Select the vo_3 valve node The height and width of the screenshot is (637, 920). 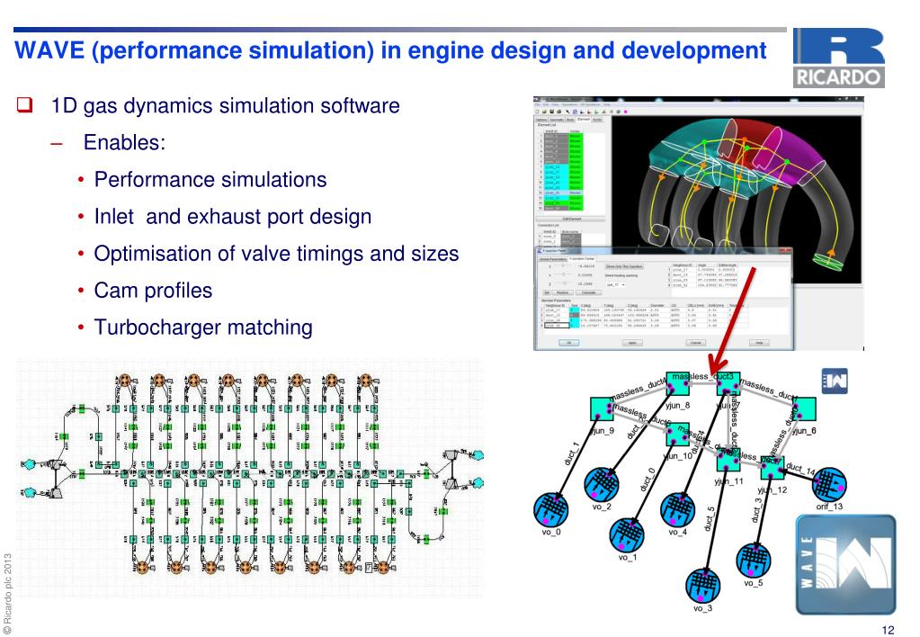[x=702, y=586]
